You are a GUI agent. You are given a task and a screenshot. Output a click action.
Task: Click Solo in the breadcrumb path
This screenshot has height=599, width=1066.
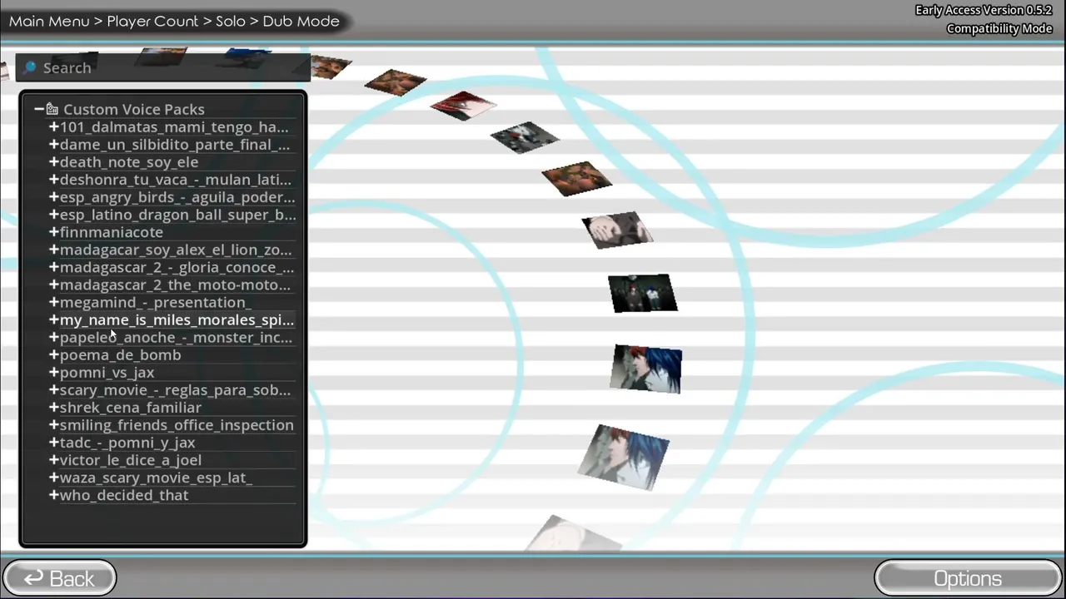(x=231, y=21)
